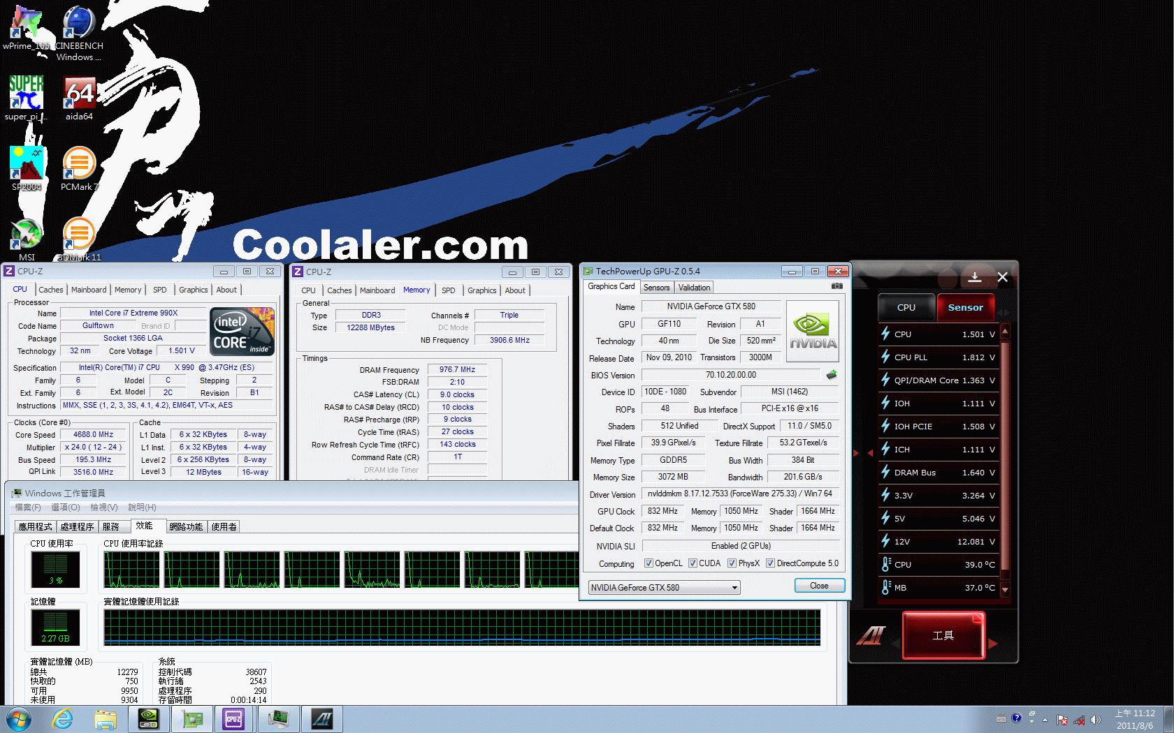Click the Windows Start orb
Viewport: 1174px width, 733px height.
18,719
